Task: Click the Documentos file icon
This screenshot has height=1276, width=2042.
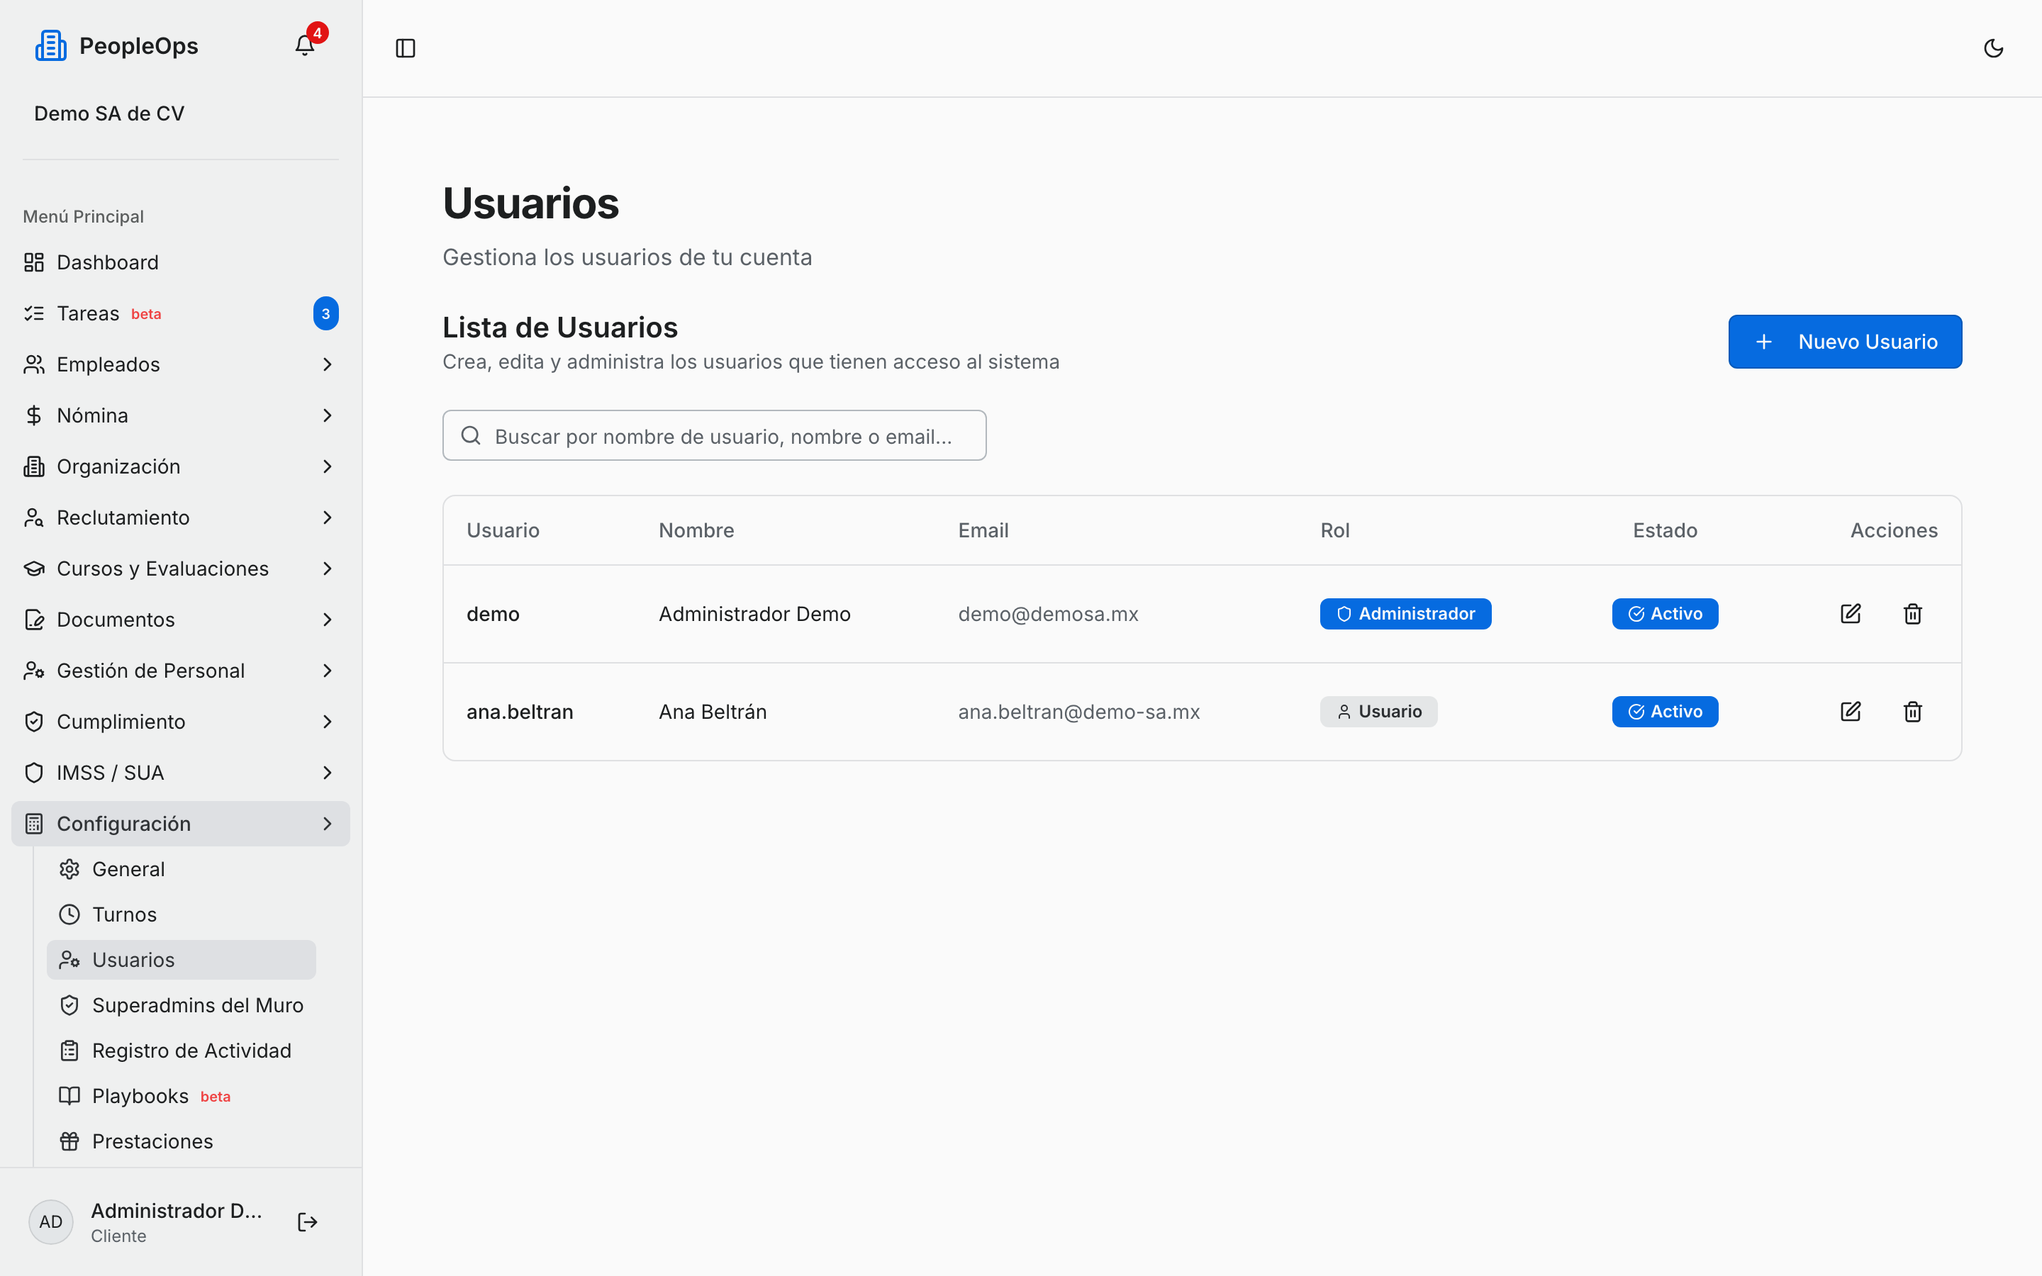Action: click(x=34, y=620)
